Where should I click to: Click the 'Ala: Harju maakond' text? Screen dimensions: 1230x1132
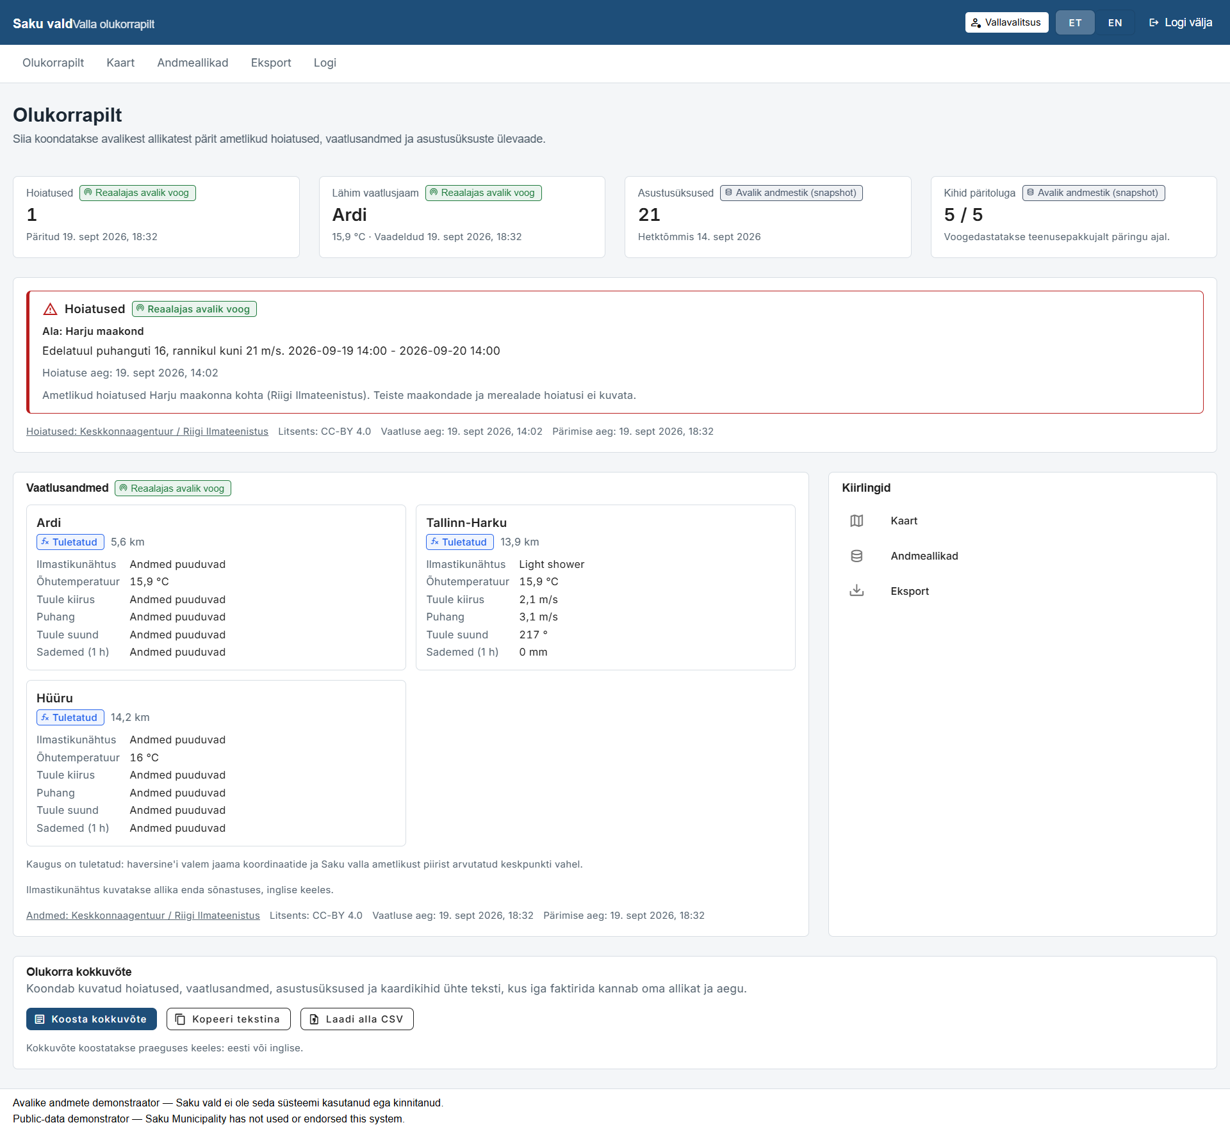tap(93, 332)
